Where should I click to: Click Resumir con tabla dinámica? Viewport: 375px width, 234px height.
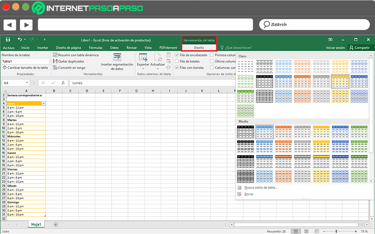(76, 55)
